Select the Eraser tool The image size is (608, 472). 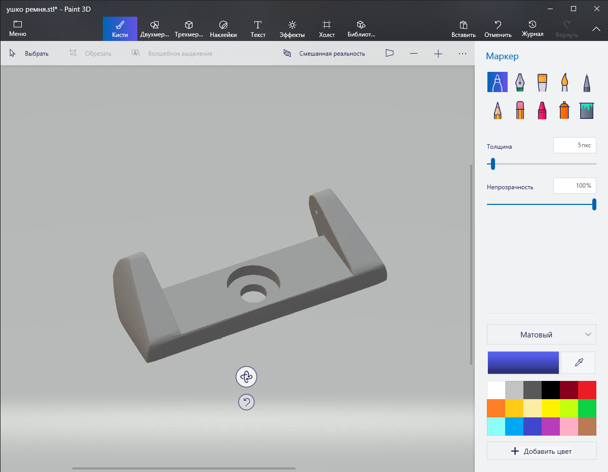coord(520,110)
